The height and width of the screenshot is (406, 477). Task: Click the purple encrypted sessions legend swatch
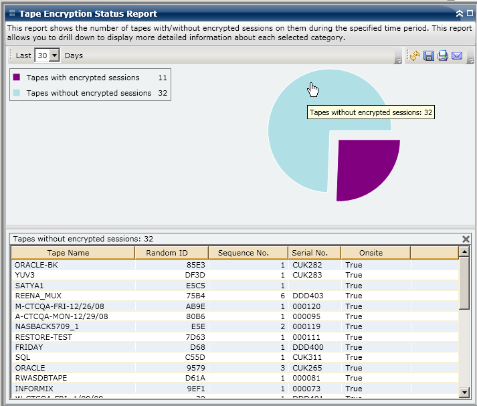[17, 78]
